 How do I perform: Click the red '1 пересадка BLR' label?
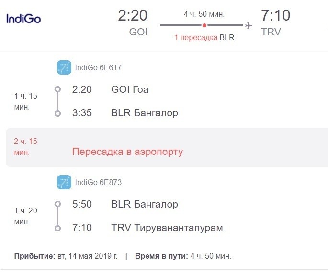pos(204,37)
